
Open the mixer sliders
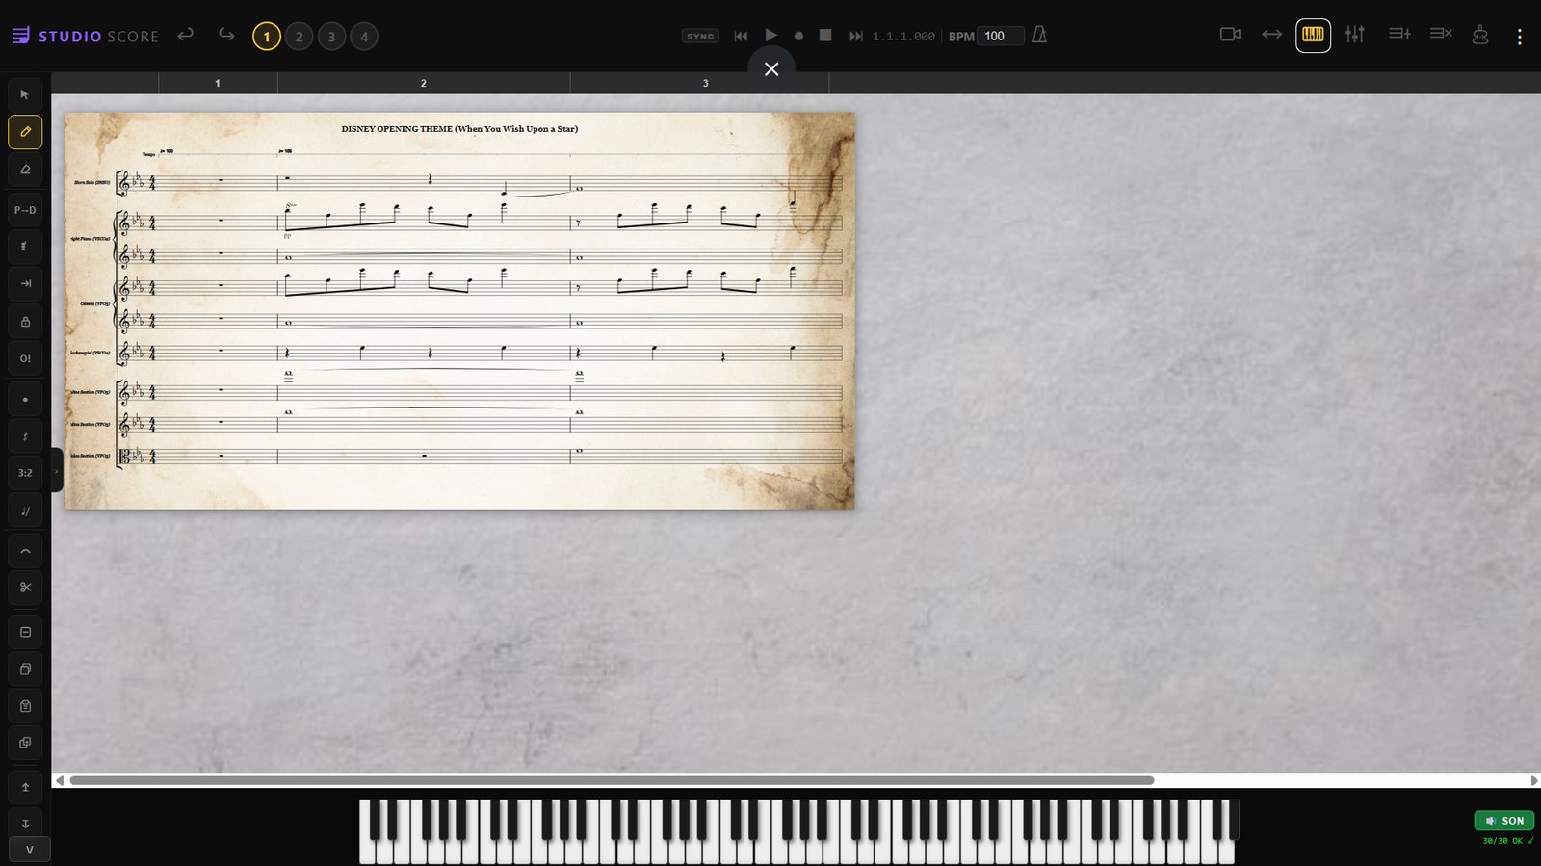click(1355, 35)
